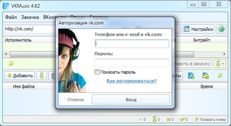The width and height of the screenshot is (231, 126).
Task: Sort by Битрейт column header
Action: click(x=202, y=40)
